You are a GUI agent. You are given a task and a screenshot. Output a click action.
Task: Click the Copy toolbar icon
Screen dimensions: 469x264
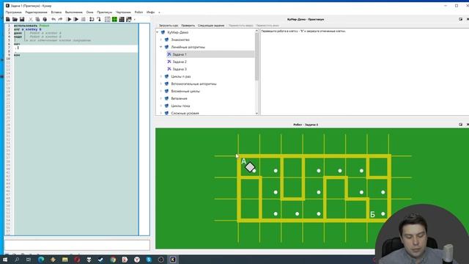pyautogui.click(x=37, y=19)
